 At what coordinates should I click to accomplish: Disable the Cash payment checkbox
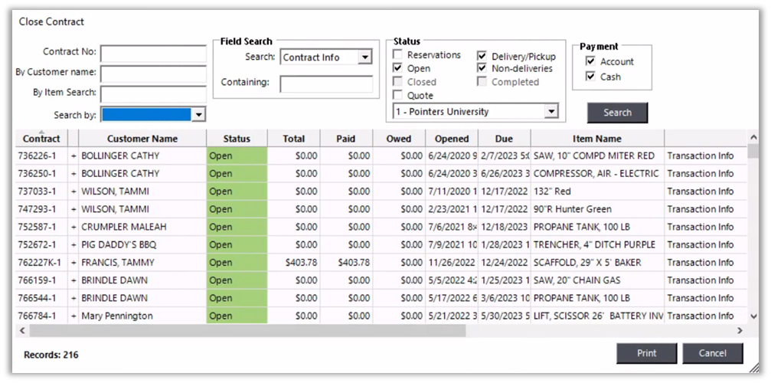(x=590, y=77)
